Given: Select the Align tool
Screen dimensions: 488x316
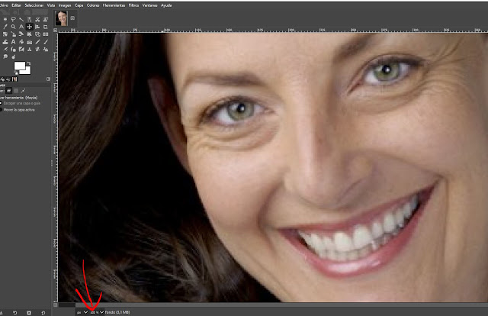Looking at the screenshot, I should tap(37, 27).
